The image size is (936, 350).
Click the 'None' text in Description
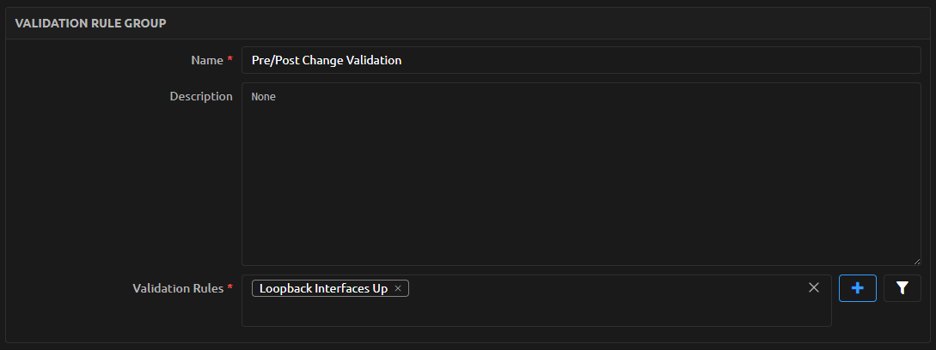point(264,97)
